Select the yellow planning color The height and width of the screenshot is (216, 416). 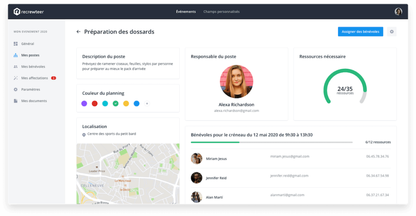[126, 104]
